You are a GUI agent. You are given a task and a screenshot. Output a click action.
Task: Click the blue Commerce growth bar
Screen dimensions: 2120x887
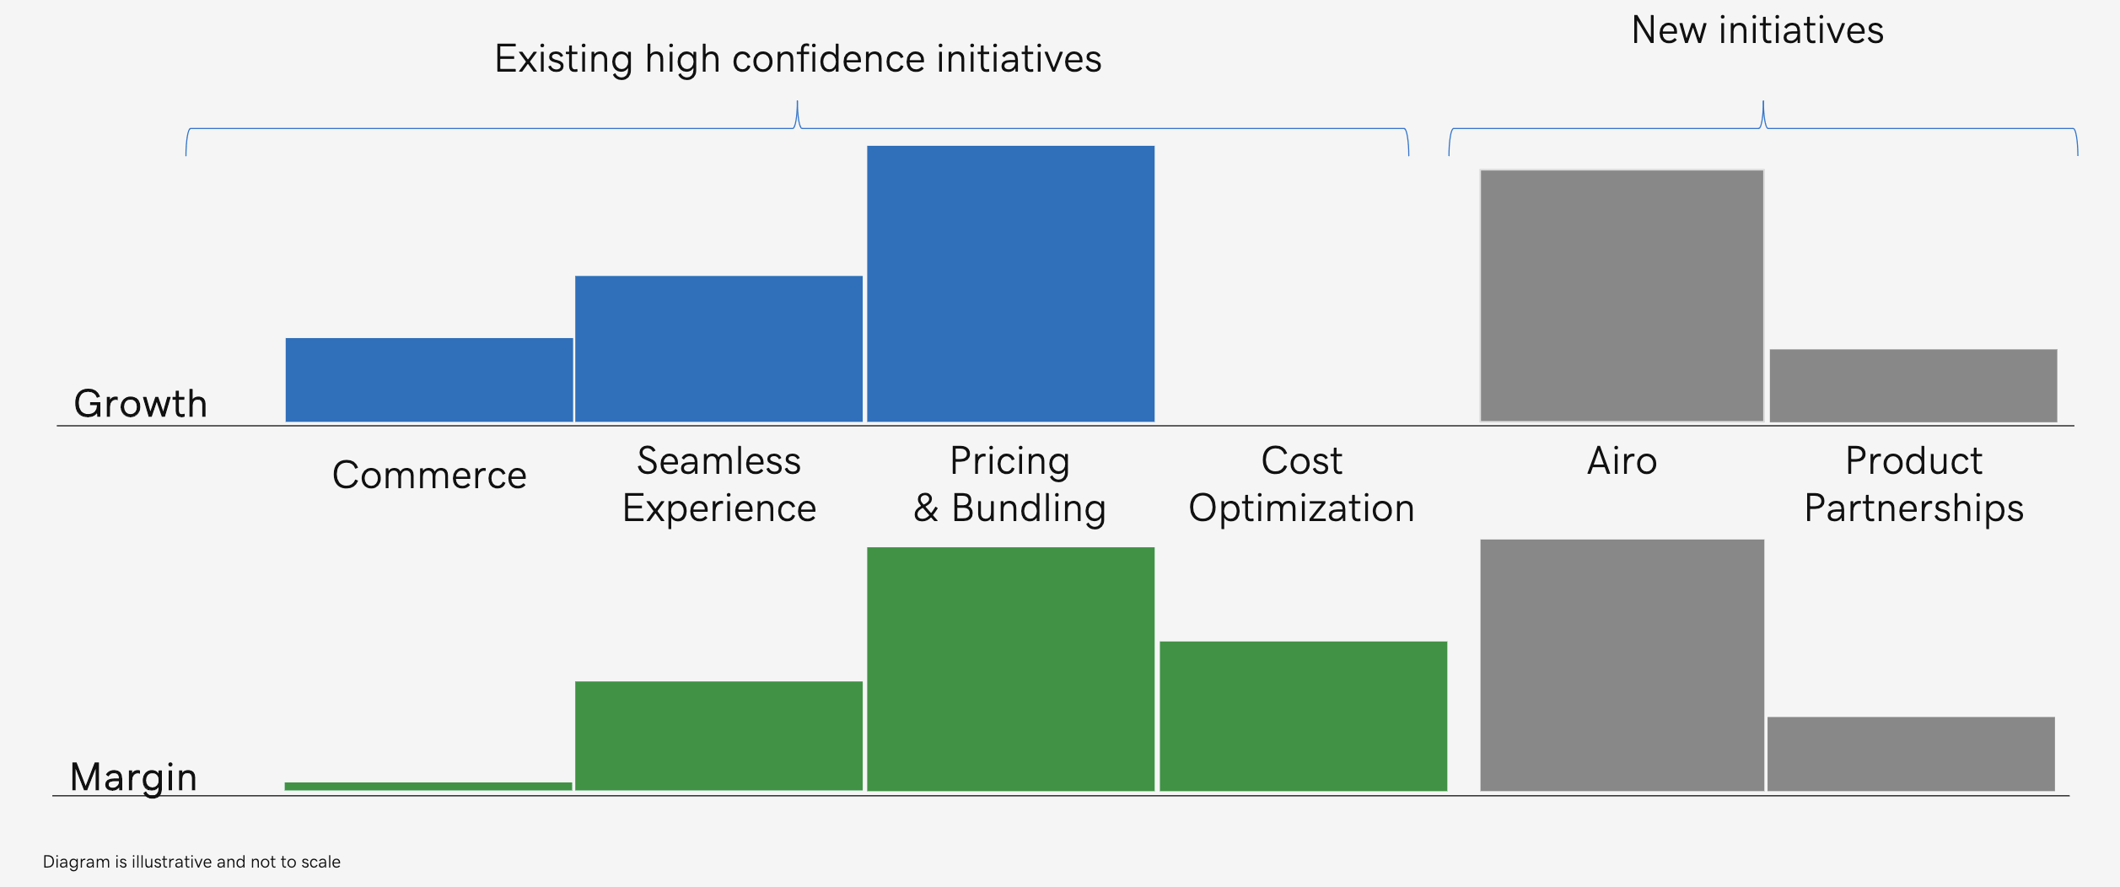(429, 379)
